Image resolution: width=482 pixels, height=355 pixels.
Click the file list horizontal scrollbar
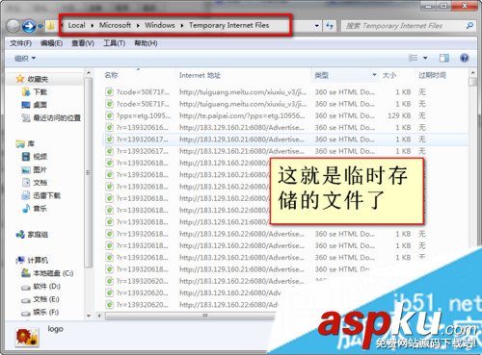190,316
